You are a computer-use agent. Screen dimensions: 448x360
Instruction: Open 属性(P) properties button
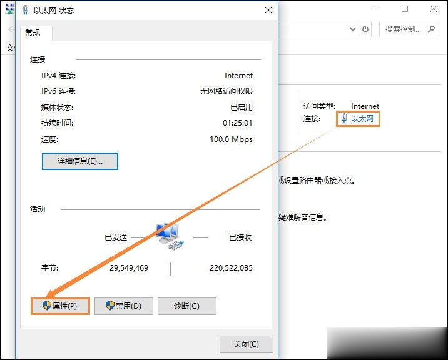[x=60, y=306]
